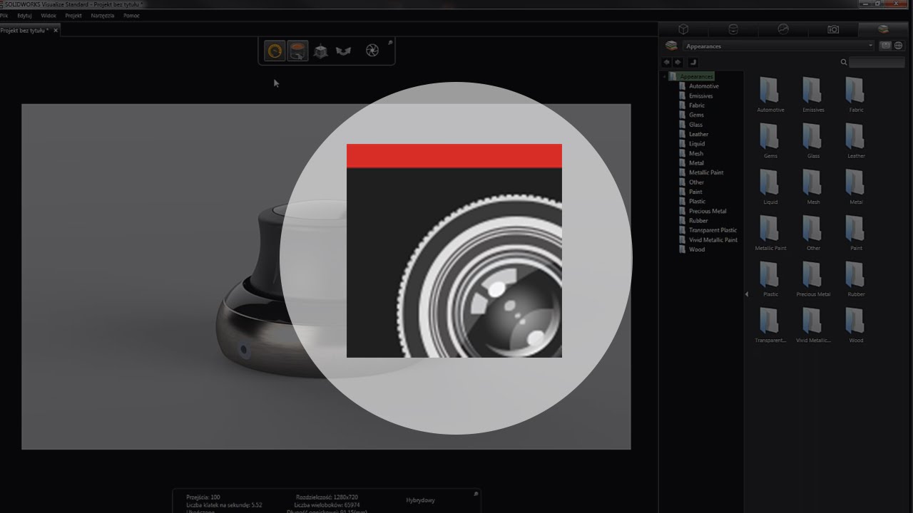
Task: Toggle the local library view button
Action: click(x=886, y=46)
